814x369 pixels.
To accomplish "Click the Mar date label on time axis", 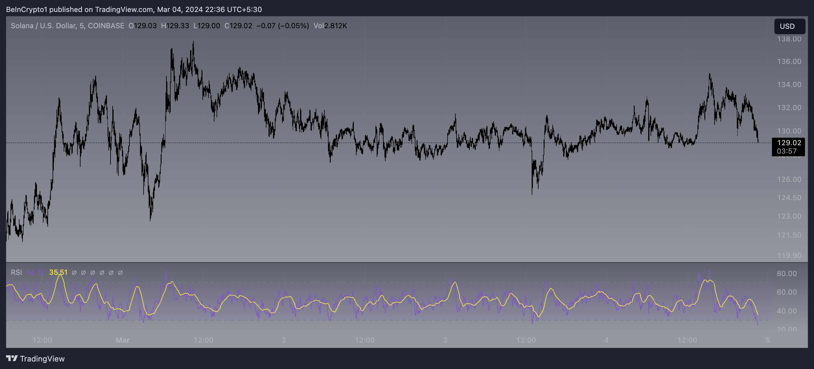I will tap(123, 340).
